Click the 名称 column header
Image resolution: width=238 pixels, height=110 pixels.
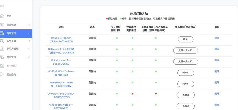point(61,27)
